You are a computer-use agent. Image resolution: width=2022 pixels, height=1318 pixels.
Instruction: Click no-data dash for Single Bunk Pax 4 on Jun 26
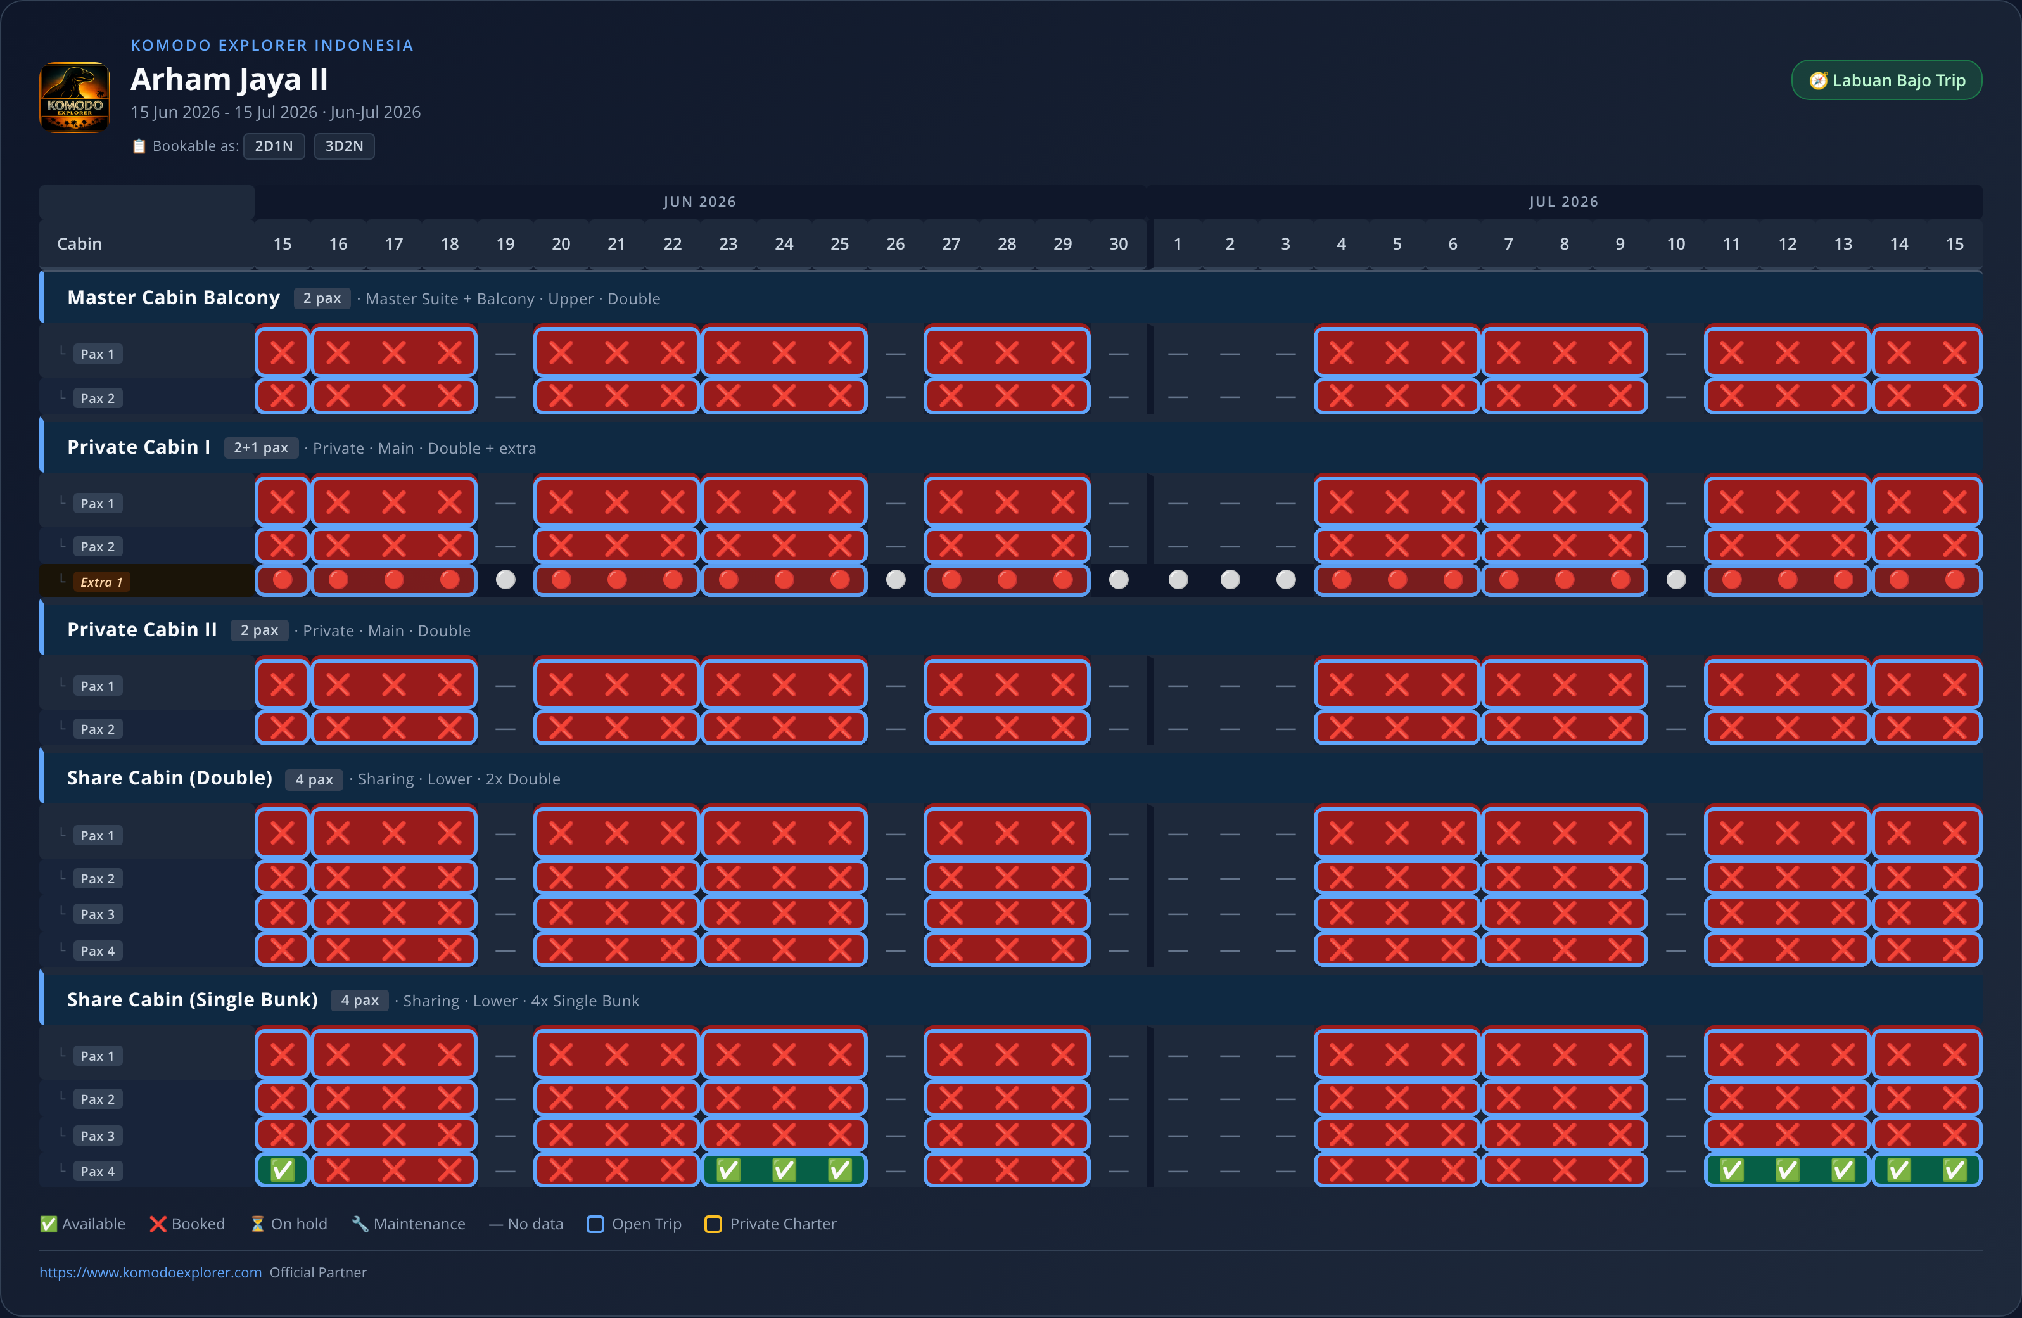tap(896, 1171)
